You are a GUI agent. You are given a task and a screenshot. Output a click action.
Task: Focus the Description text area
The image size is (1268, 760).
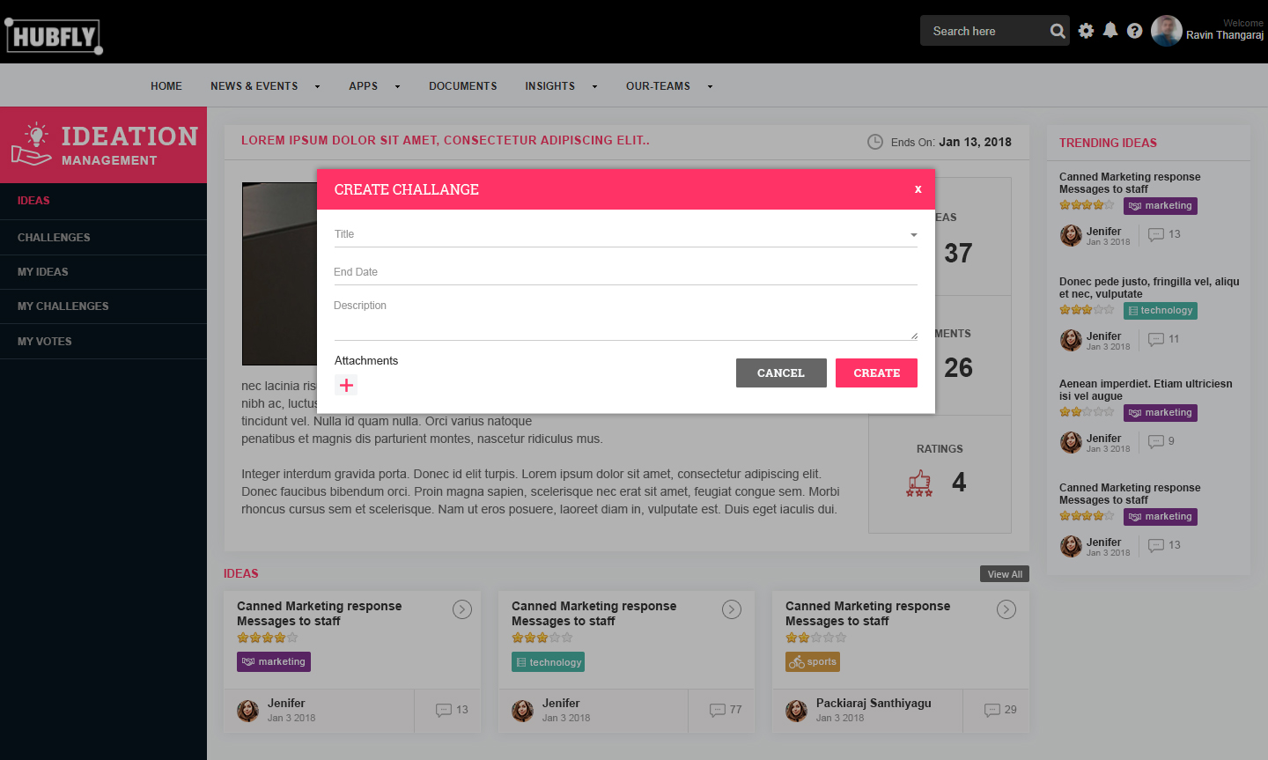(x=625, y=318)
